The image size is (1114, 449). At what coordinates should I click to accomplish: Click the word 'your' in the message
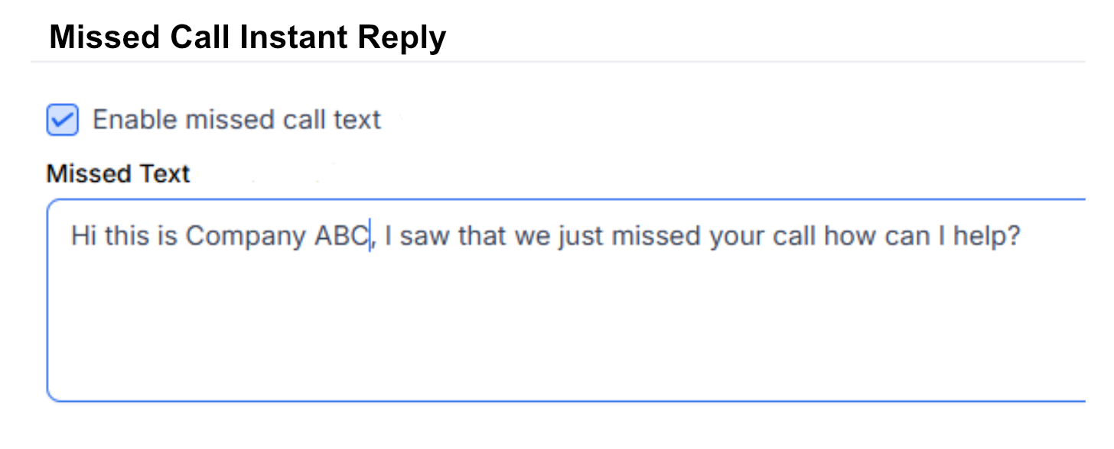click(x=737, y=237)
